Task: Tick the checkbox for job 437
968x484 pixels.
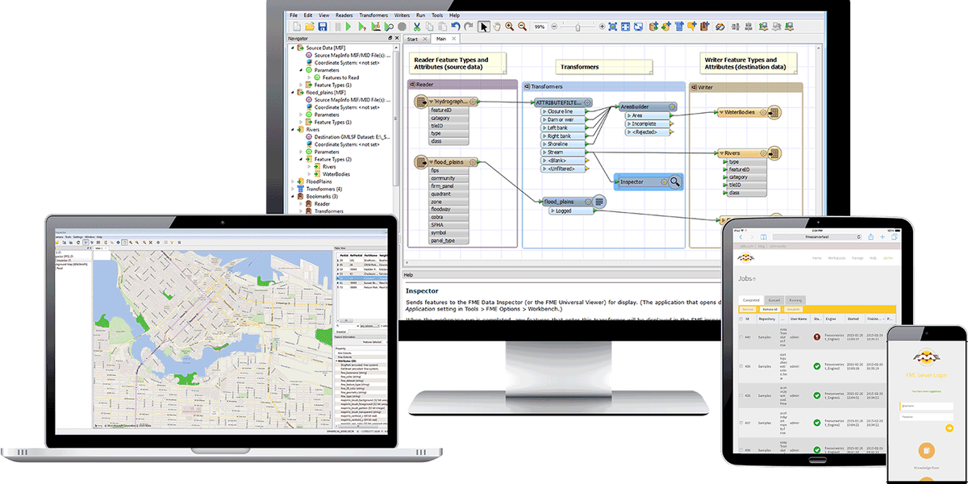Action: (741, 423)
